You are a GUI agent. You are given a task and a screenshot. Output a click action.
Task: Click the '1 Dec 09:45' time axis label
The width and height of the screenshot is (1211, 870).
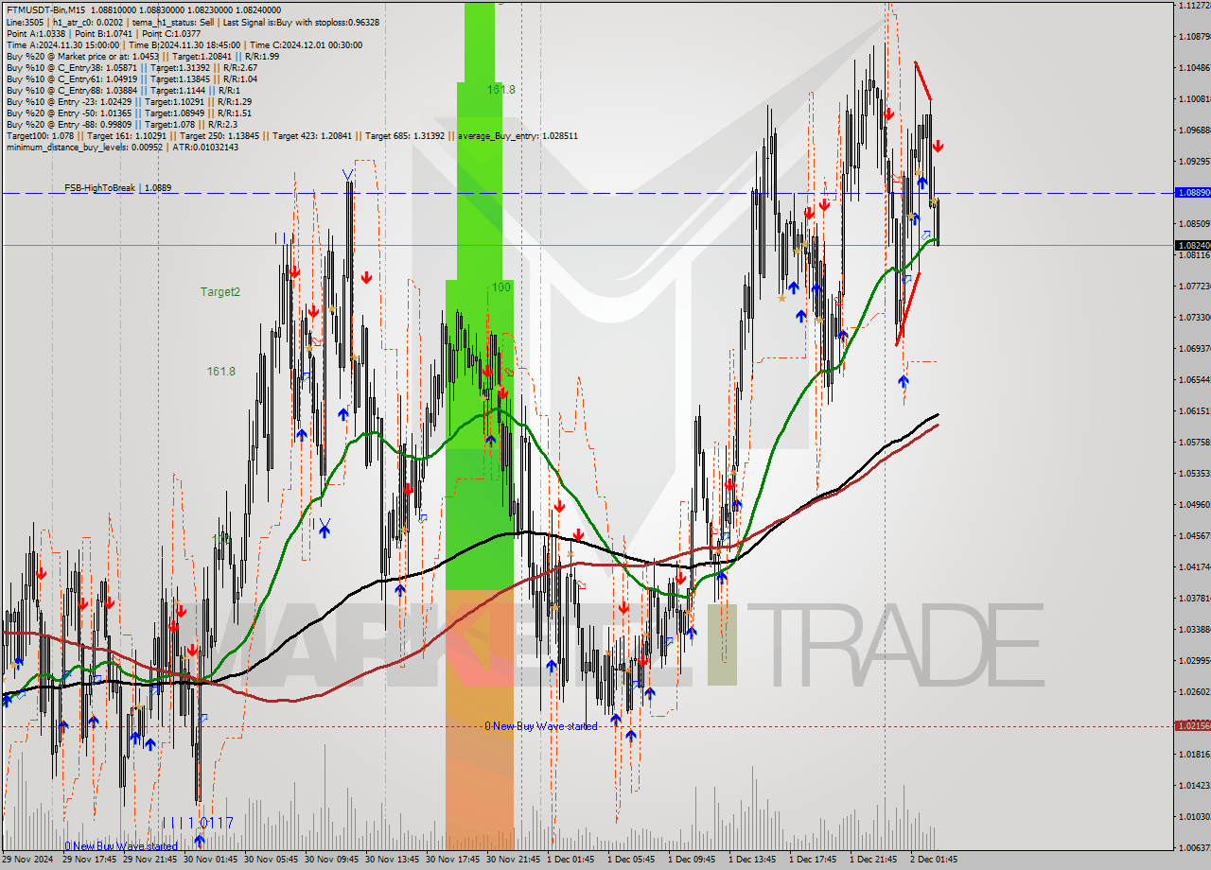click(x=693, y=860)
